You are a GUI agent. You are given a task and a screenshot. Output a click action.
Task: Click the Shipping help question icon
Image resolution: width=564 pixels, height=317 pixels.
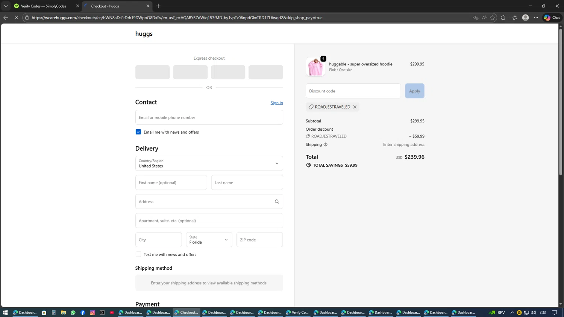326,145
